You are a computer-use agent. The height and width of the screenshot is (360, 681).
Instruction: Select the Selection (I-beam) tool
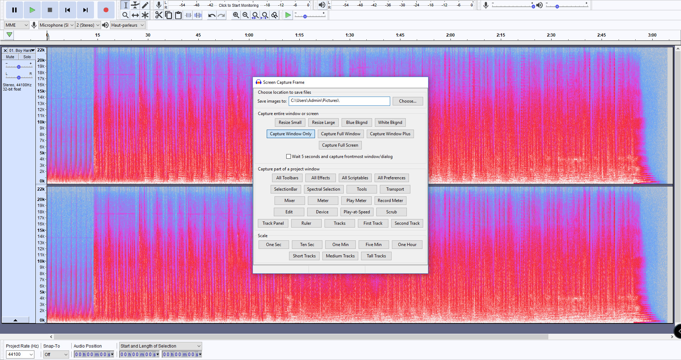(x=126, y=5)
